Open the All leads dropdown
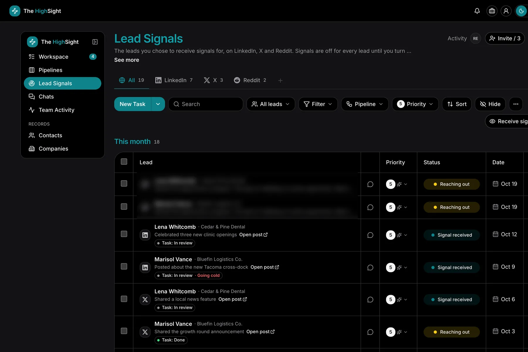The width and height of the screenshot is (528, 352). click(271, 104)
